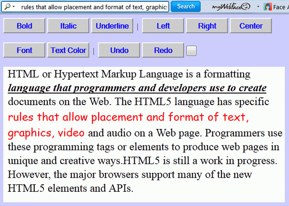The image size is (289, 206).
Task: Tick the small checkbox beside Redo
Action: pyautogui.click(x=191, y=51)
